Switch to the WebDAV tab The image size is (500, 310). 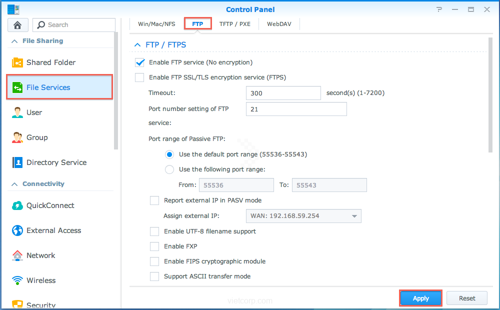pyautogui.click(x=278, y=23)
